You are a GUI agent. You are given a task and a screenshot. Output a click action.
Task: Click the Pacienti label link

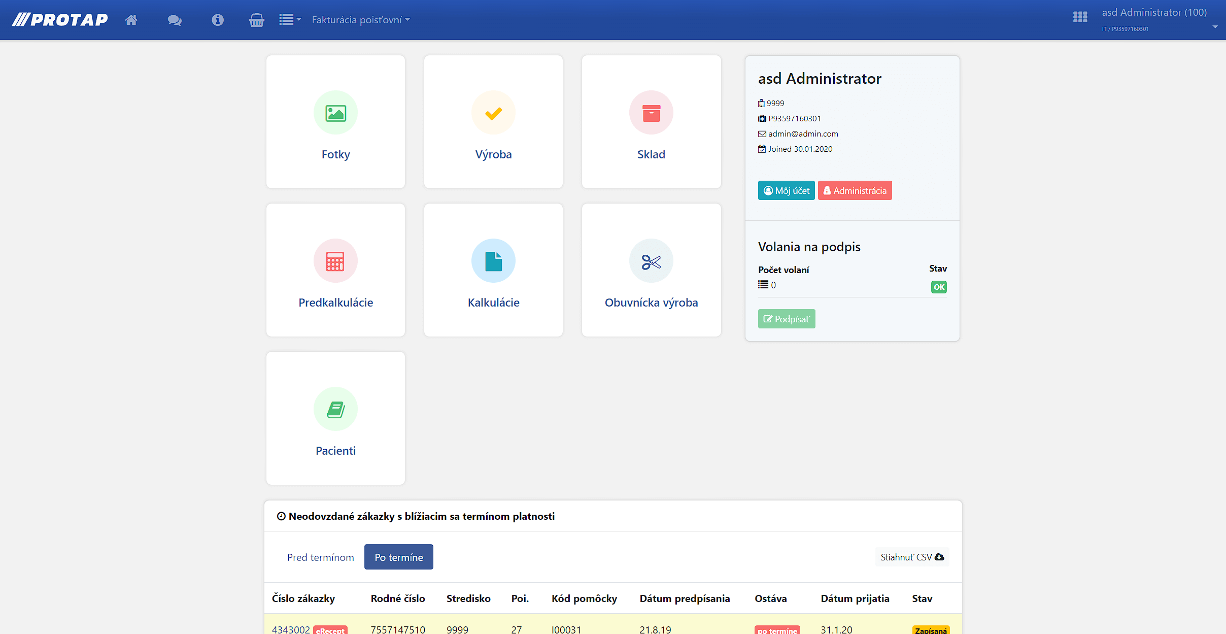tap(335, 451)
